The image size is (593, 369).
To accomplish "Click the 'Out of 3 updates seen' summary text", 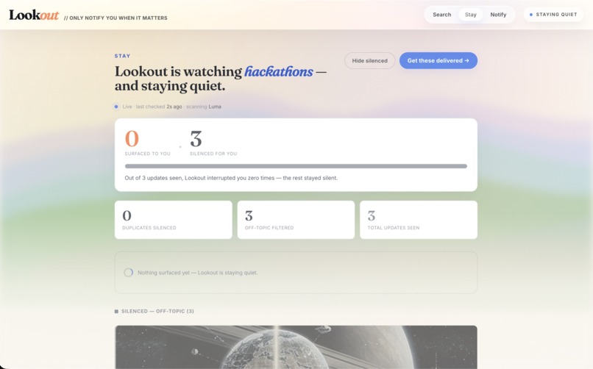I will tap(231, 178).
